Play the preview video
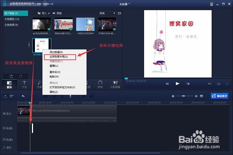This screenshot has width=233, height=155. (177, 84)
